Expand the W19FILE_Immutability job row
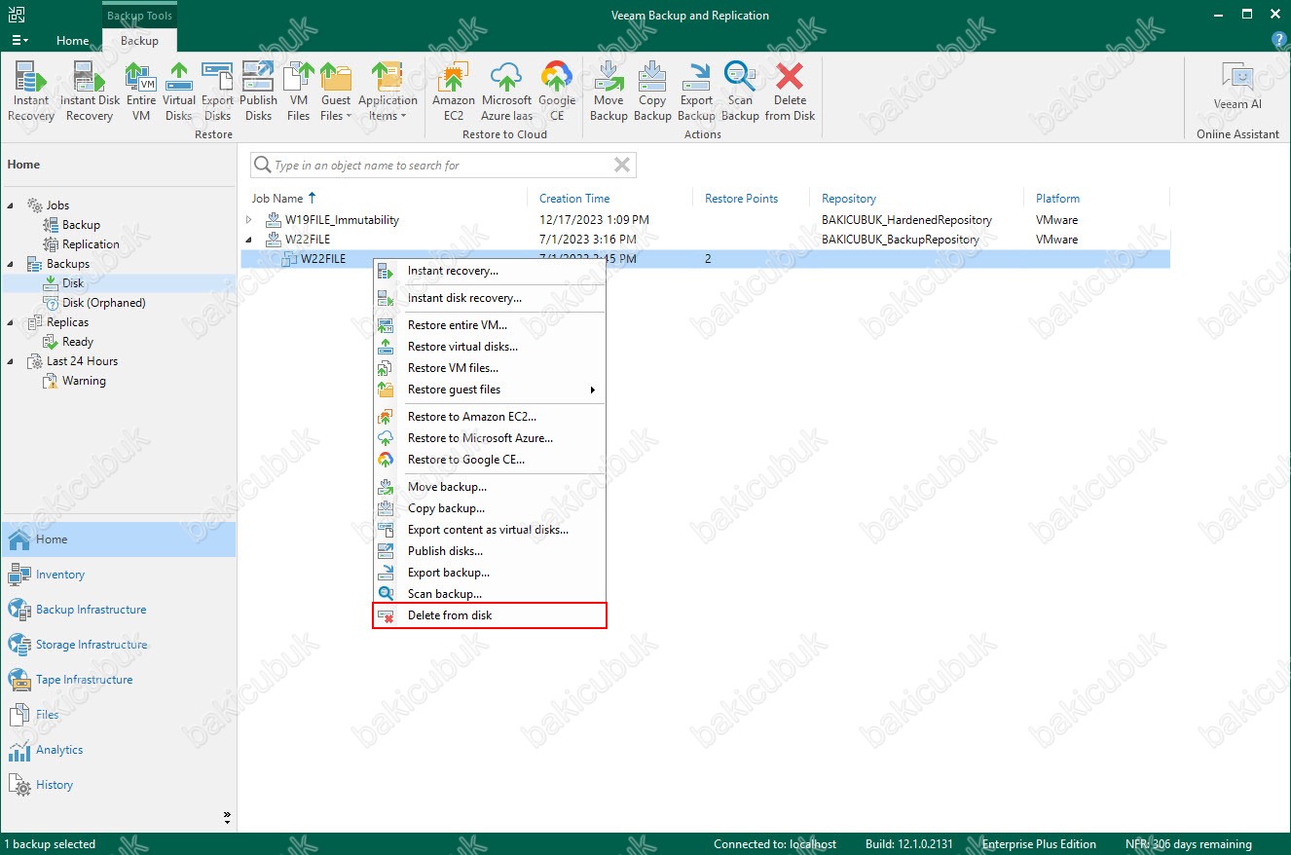1291x855 pixels. click(x=249, y=220)
